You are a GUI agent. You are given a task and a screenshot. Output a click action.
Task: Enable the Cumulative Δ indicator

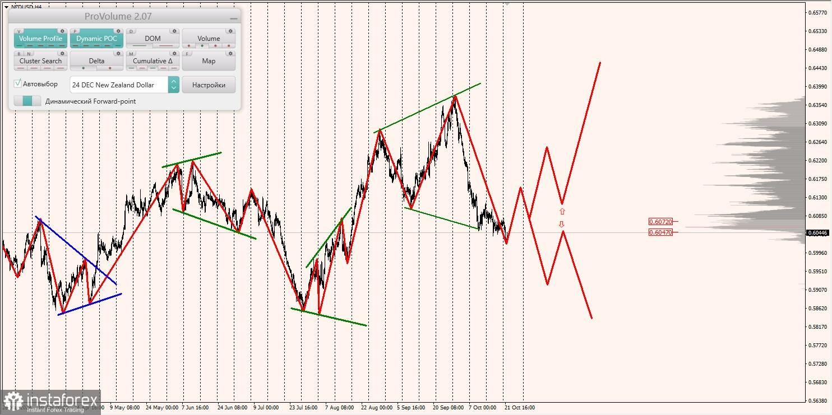[152, 61]
